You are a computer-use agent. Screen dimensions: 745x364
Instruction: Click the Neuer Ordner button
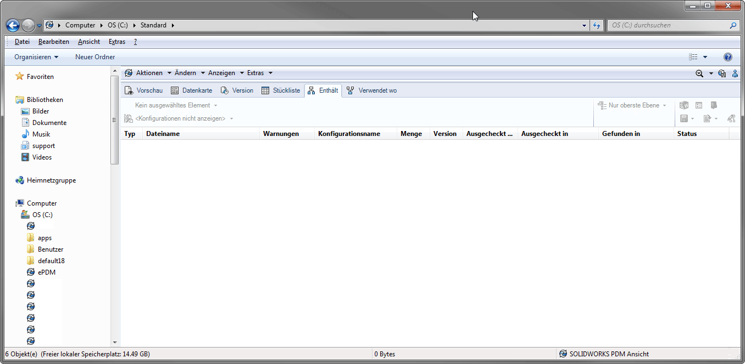click(95, 57)
